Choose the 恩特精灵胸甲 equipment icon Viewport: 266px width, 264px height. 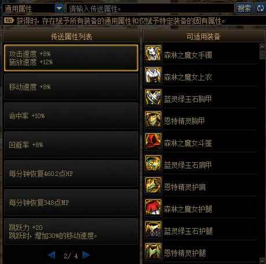coord(153,119)
